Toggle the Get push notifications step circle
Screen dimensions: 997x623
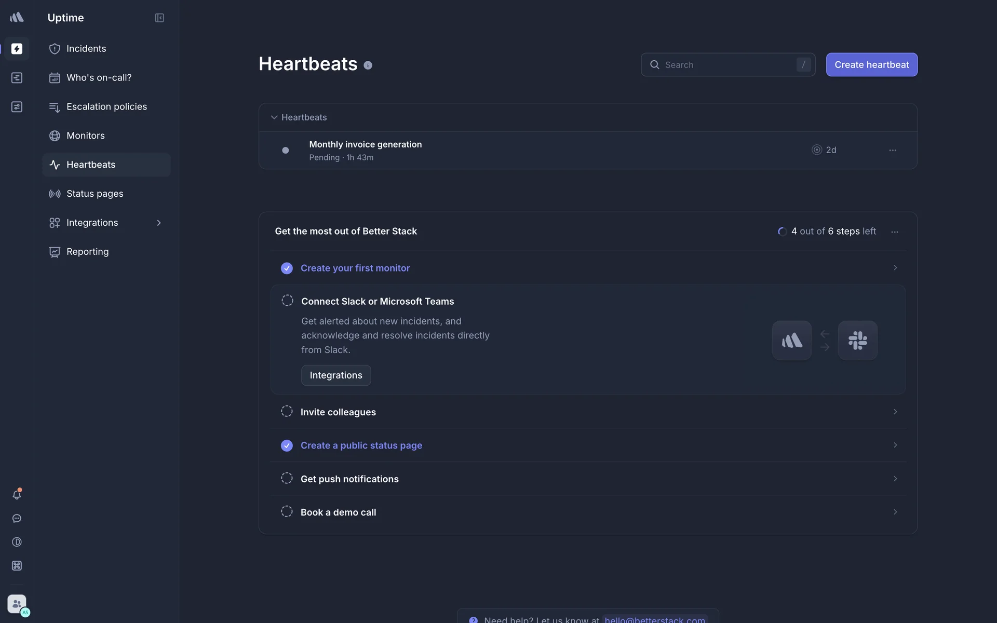(x=287, y=478)
